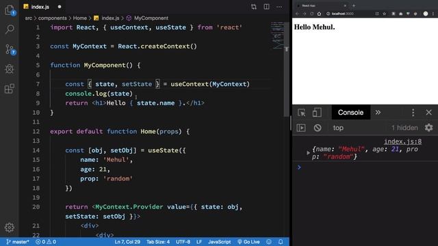Change the Tab Size: 4 setting
The width and height of the screenshot is (438, 246).
158,242
